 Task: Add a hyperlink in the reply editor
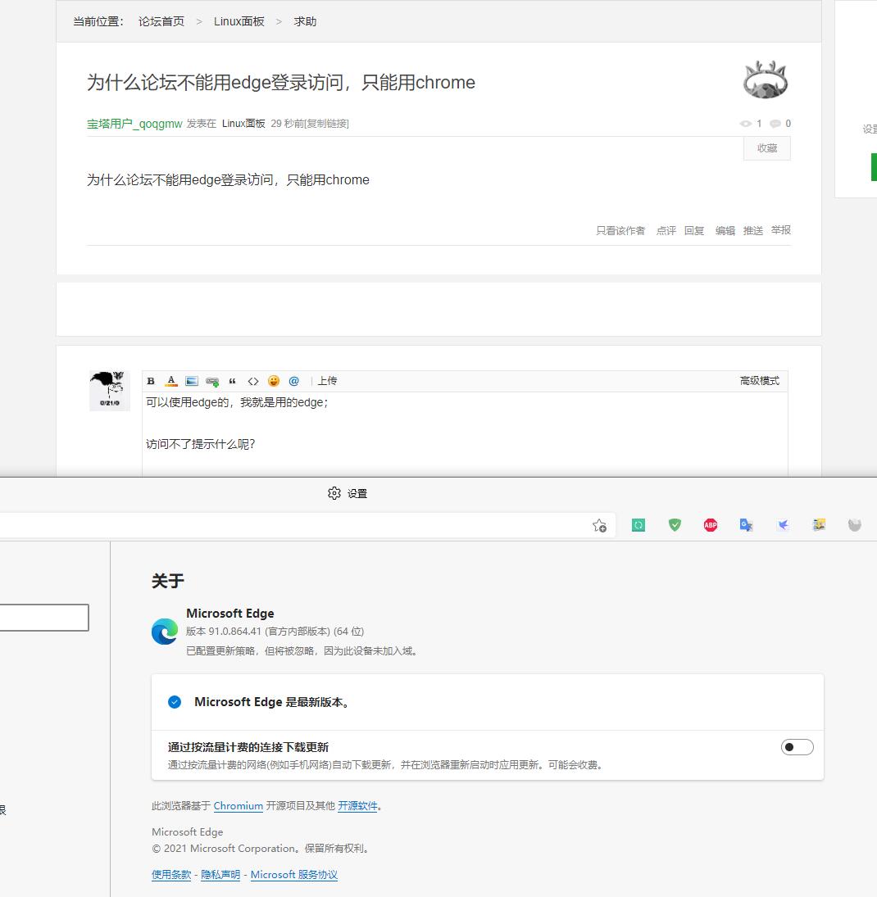[212, 381]
